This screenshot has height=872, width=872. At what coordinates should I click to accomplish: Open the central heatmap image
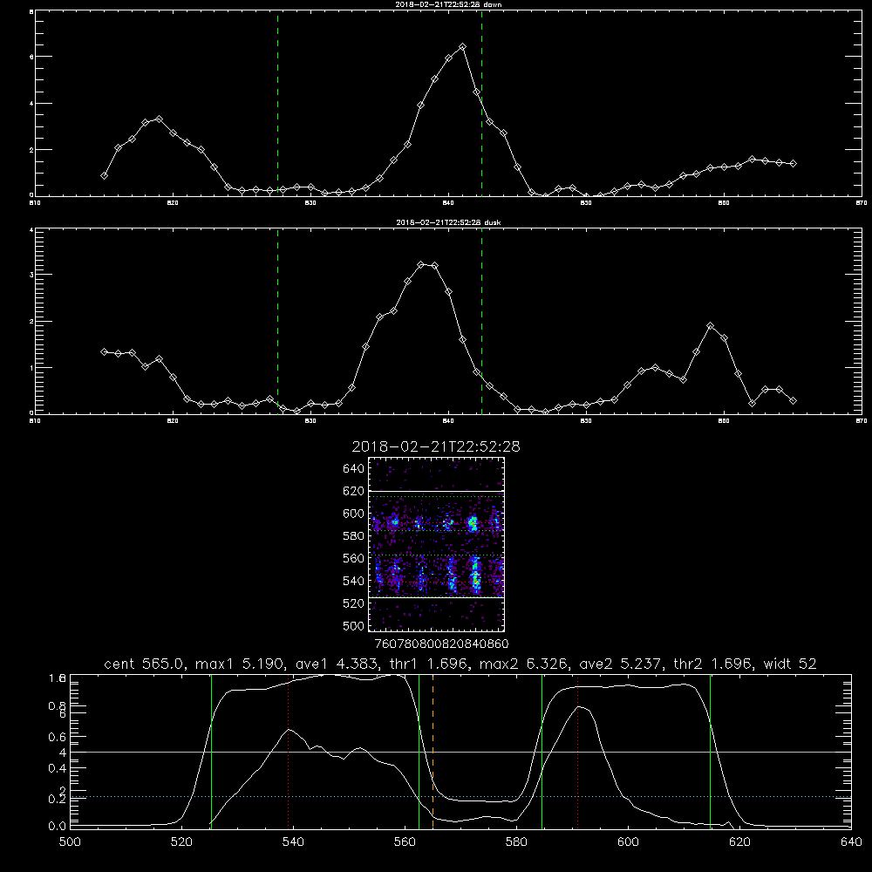pos(437,544)
